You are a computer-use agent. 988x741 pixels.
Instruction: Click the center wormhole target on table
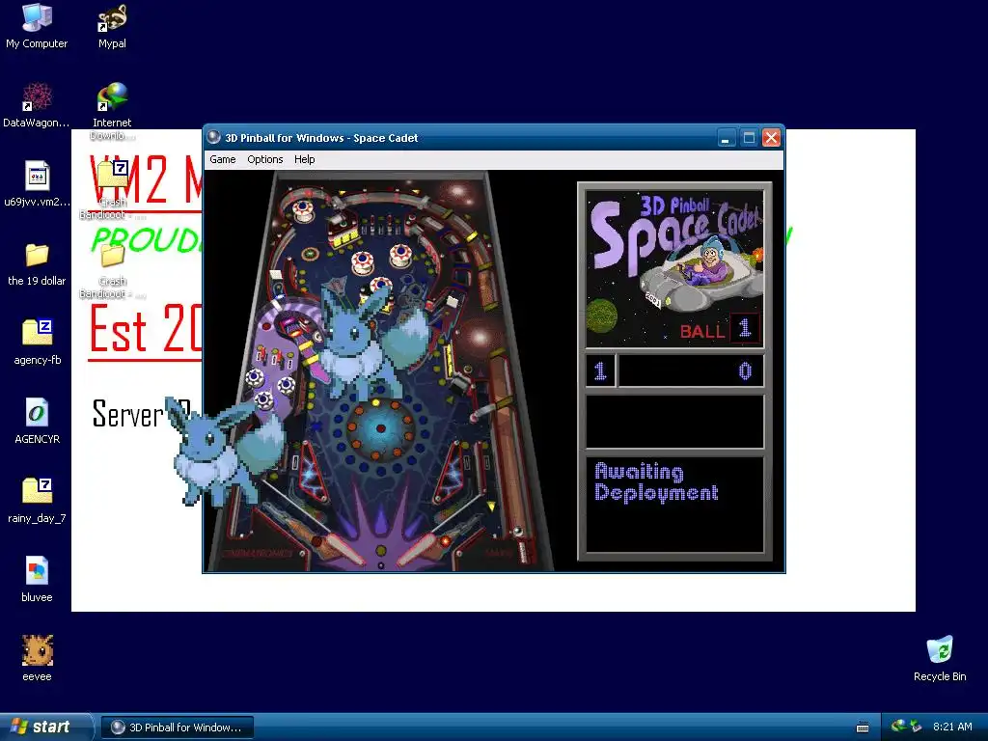click(380, 429)
